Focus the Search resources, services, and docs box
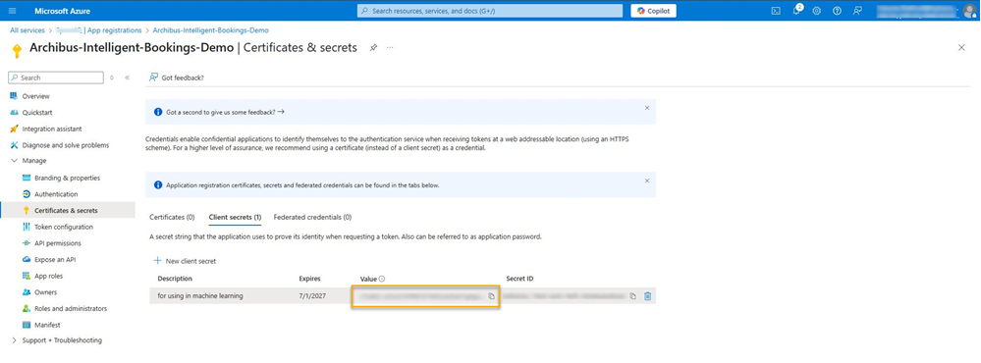This screenshot has height=363, width=981. pyautogui.click(x=490, y=11)
